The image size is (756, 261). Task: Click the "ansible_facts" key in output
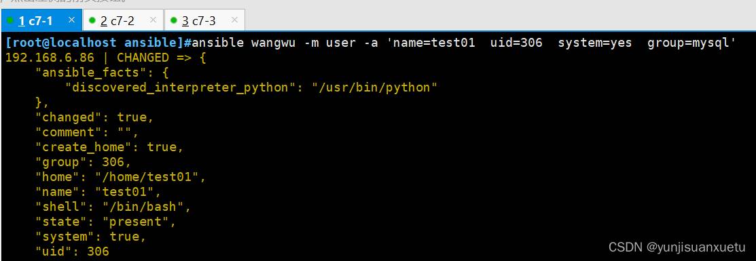click(102, 73)
